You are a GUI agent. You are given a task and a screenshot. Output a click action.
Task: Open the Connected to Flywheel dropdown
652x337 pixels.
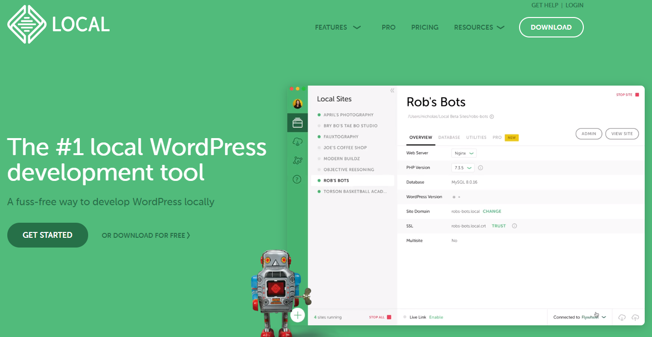[603, 317]
